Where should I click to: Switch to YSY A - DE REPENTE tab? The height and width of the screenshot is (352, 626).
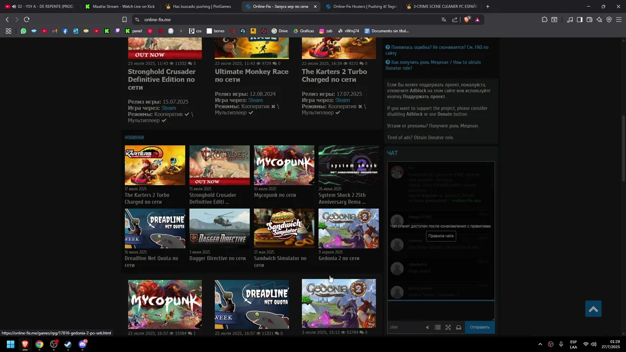pos(40,6)
